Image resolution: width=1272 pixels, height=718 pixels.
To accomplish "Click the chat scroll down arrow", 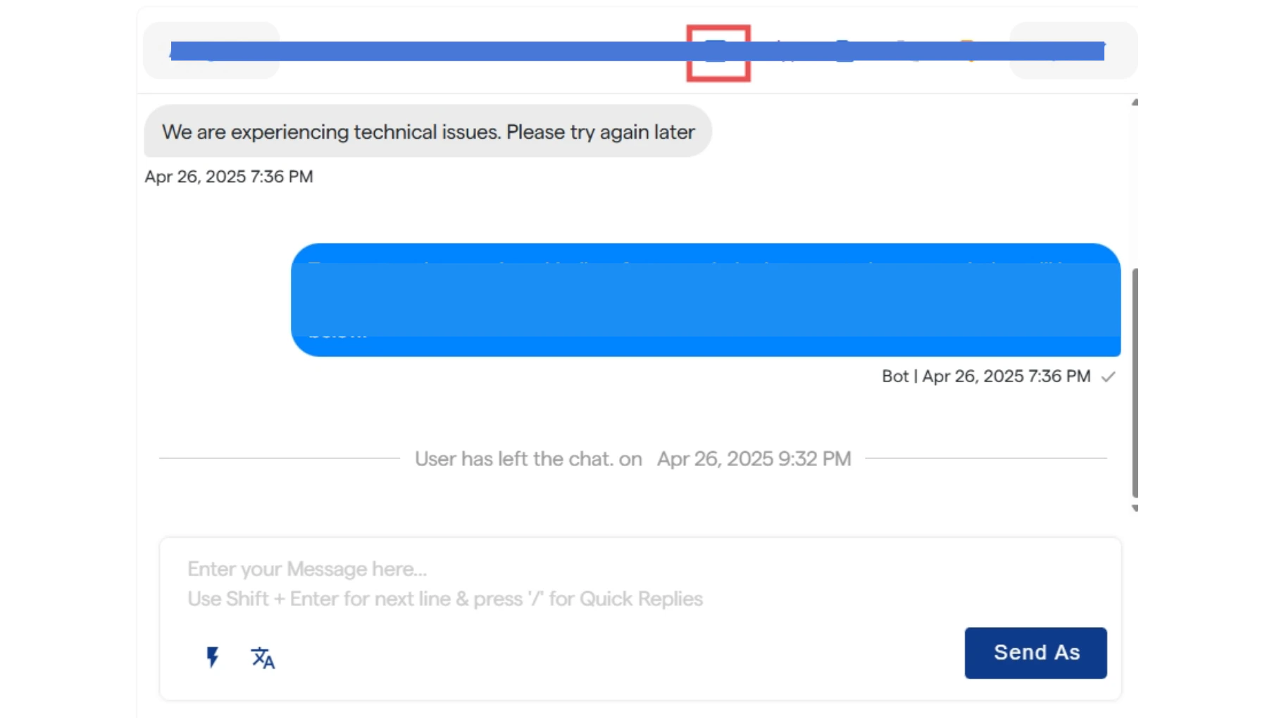I will coord(1135,508).
